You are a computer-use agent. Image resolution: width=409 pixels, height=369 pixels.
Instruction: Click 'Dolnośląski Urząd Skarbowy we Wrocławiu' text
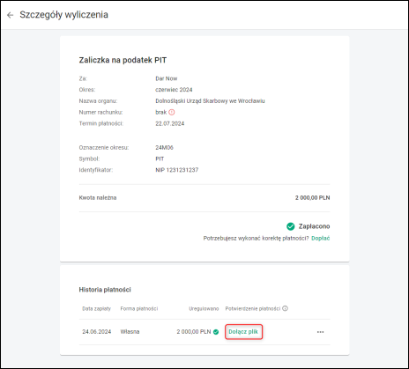210,101
